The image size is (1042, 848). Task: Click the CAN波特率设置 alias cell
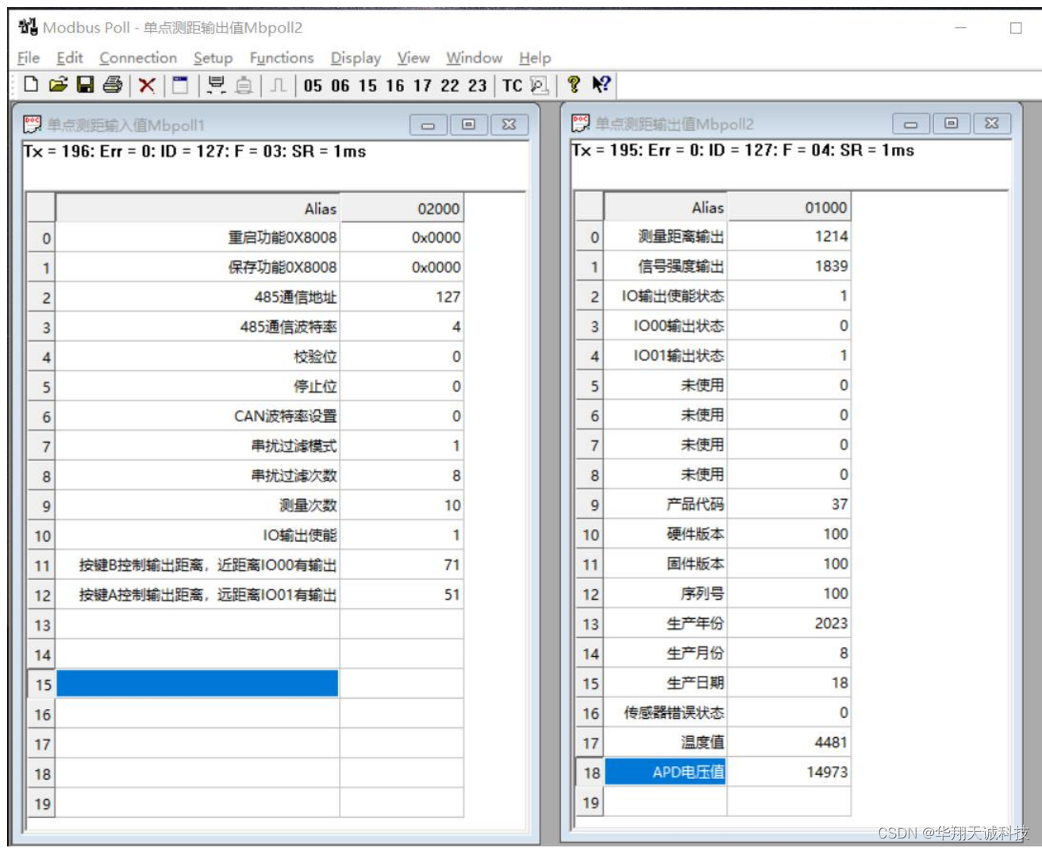point(198,416)
